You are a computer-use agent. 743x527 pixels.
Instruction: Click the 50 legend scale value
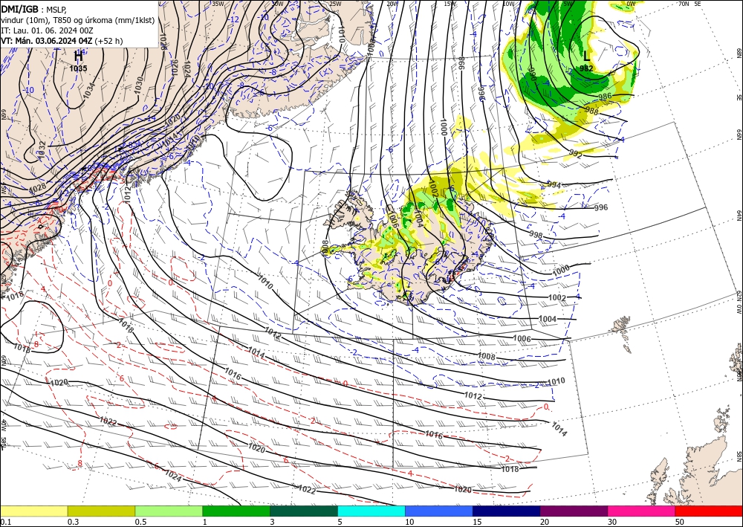coord(680,522)
